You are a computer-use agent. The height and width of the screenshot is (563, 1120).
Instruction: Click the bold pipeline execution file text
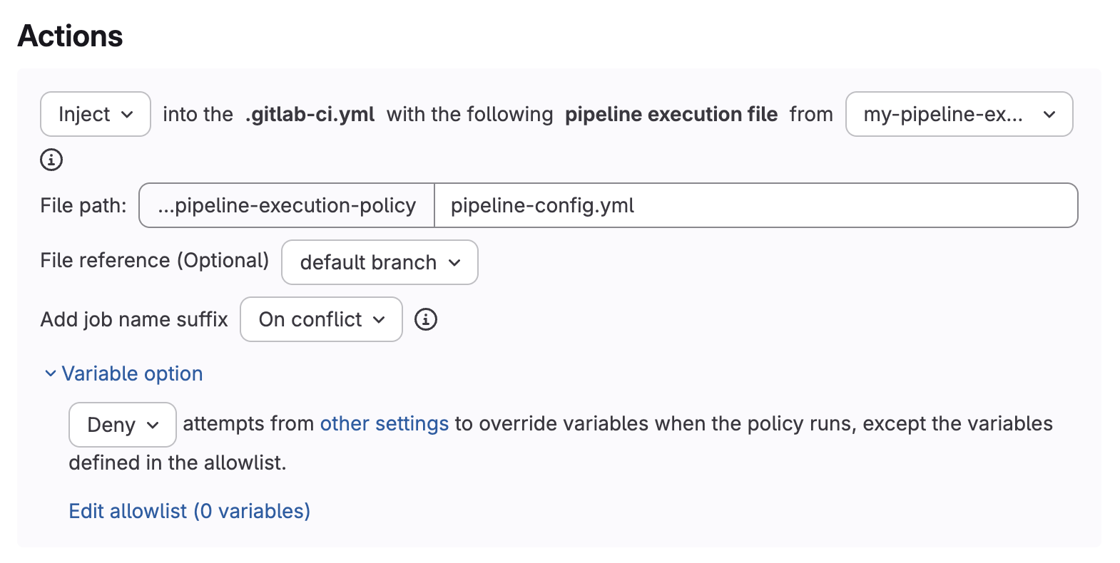(x=671, y=114)
